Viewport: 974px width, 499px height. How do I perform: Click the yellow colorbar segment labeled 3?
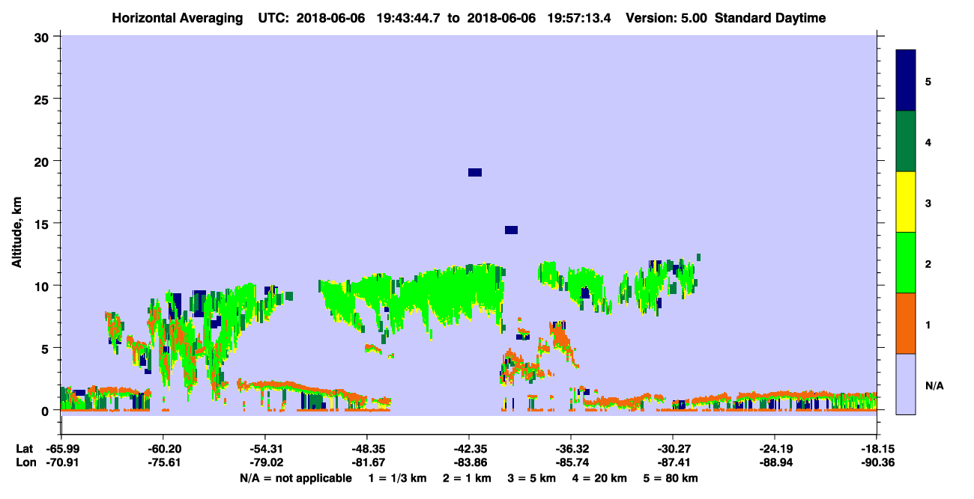click(906, 202)
